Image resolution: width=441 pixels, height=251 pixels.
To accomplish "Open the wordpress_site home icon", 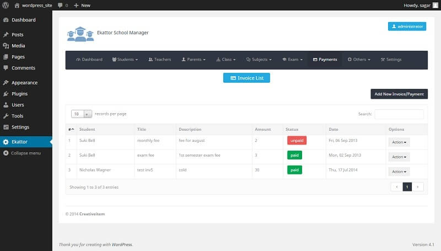I will pos(17,5).
